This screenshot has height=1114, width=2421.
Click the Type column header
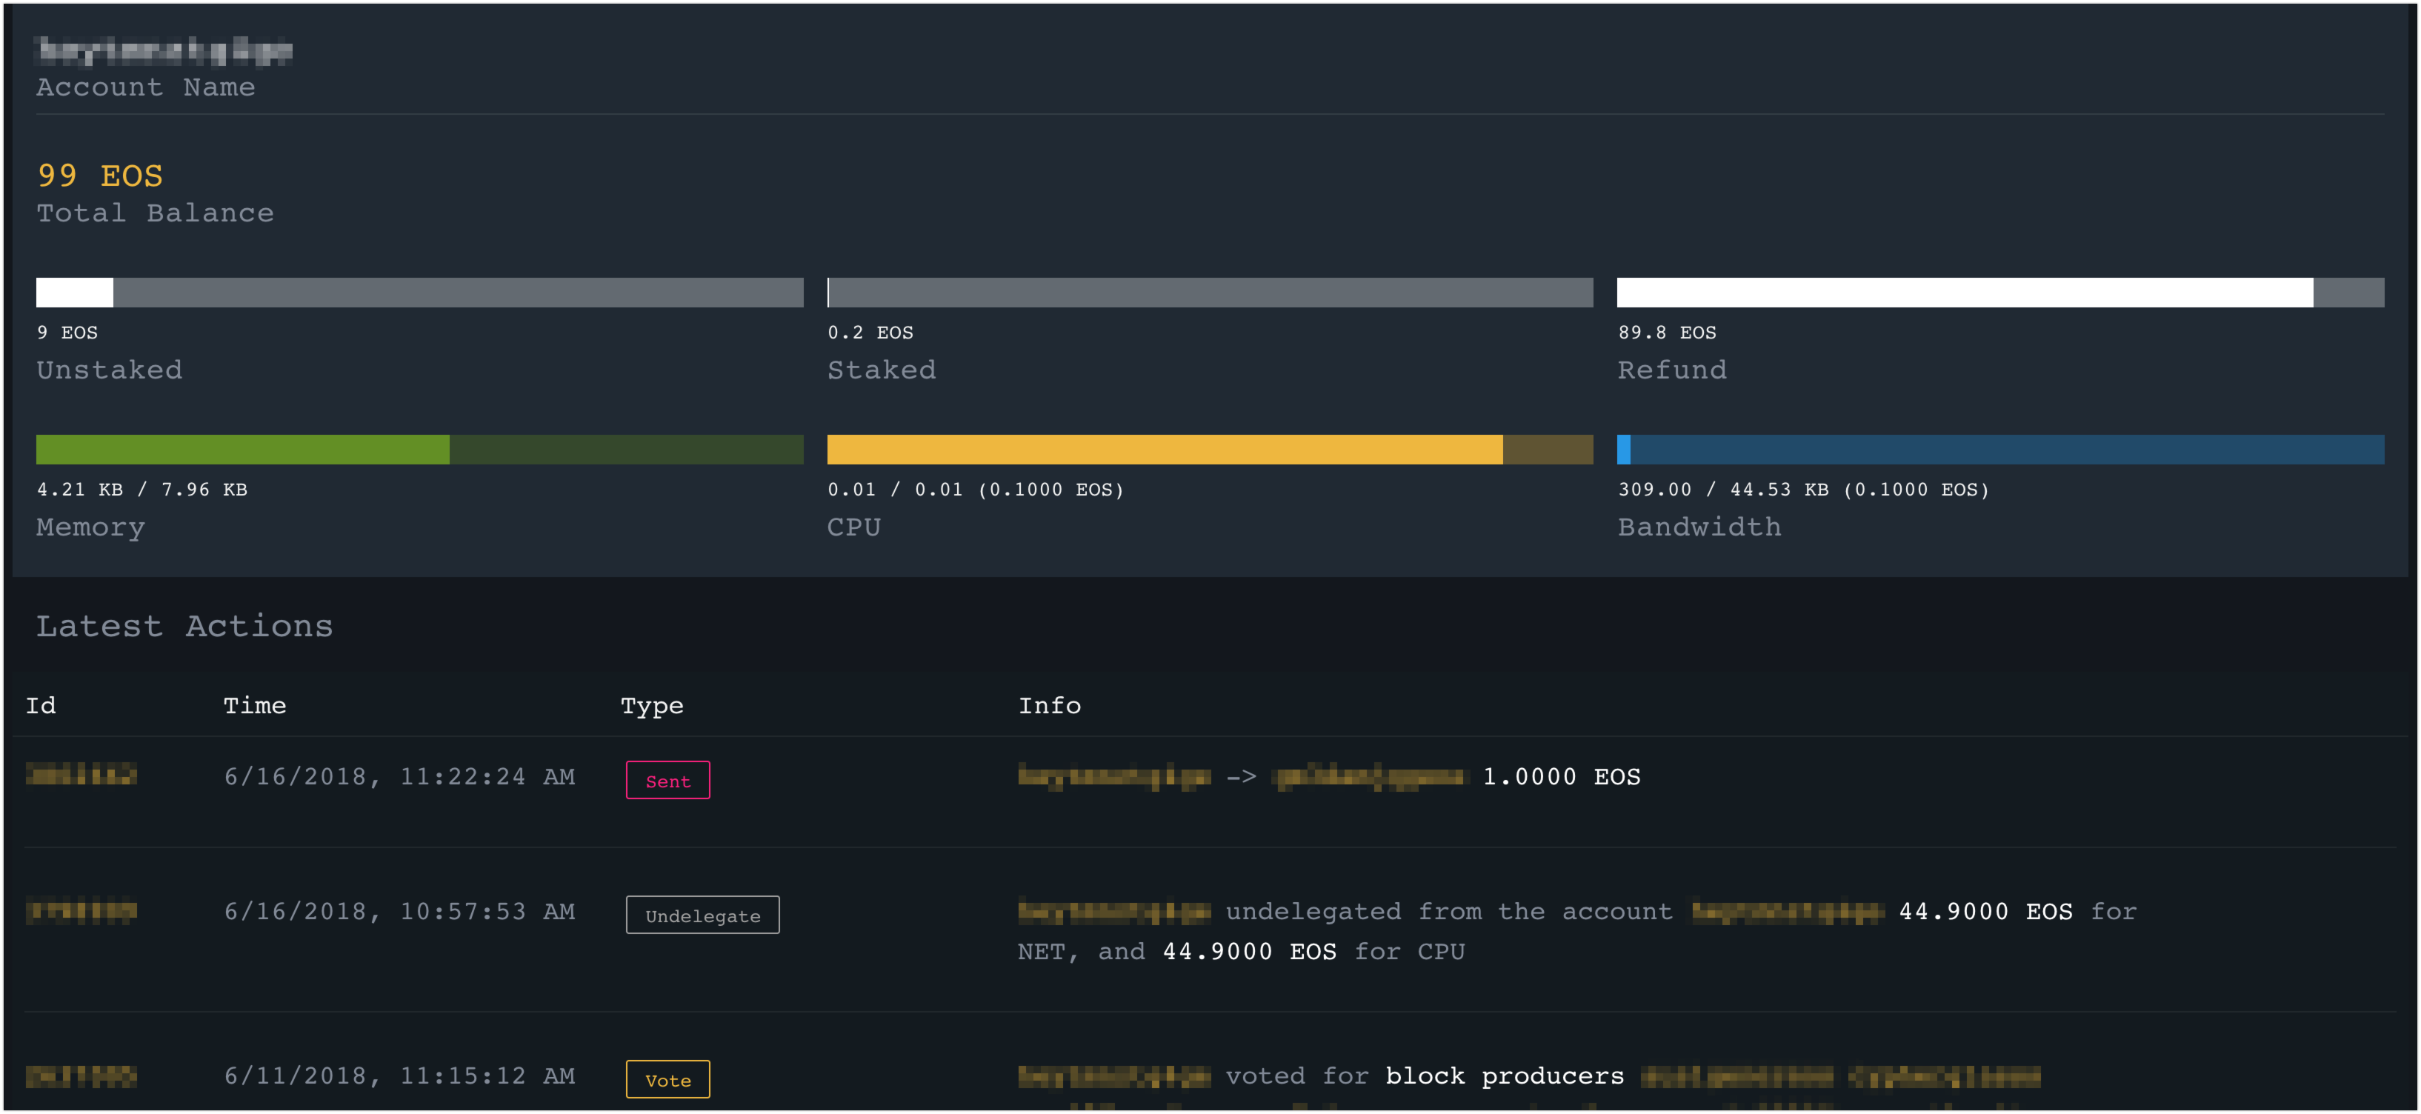651,705
